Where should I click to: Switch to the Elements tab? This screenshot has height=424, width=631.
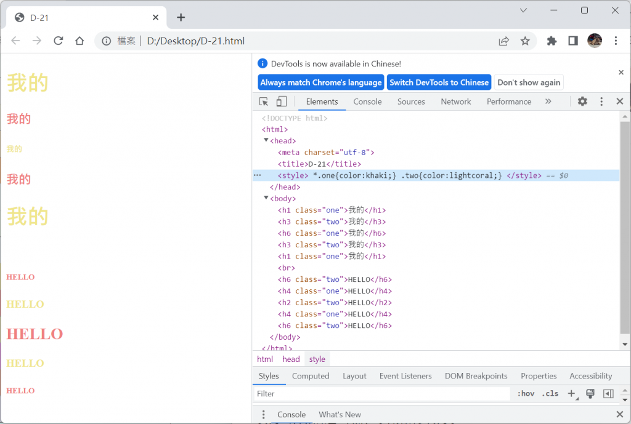(x=322, y=102)
